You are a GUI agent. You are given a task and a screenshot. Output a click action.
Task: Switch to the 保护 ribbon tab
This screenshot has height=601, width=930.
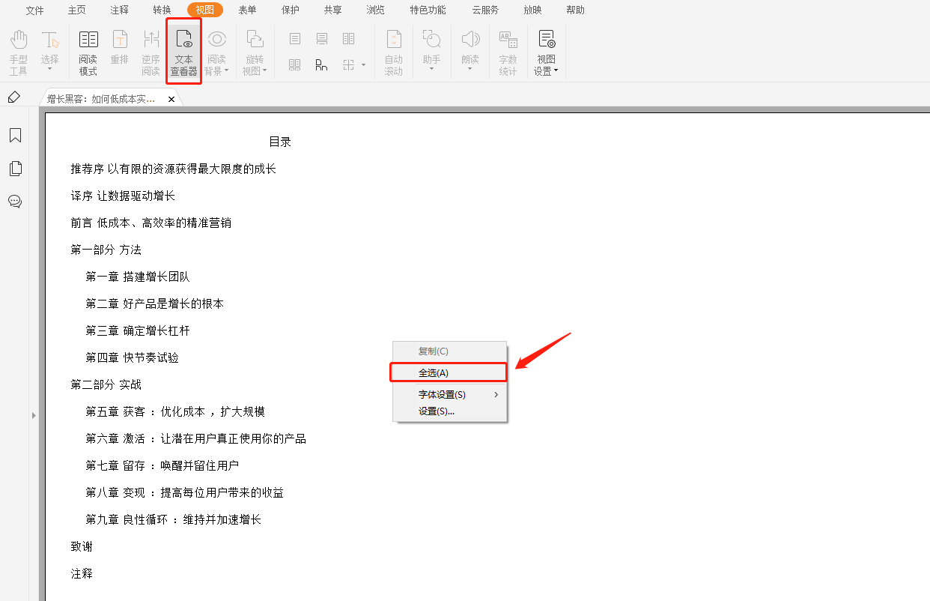290,10
